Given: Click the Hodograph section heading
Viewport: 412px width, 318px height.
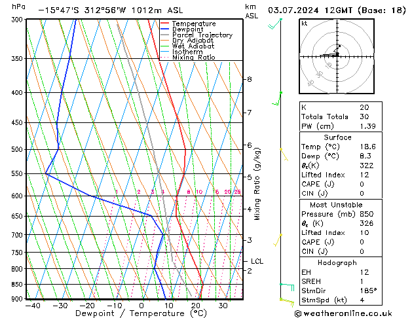Looking at the screenshot, I should point(337,263).
